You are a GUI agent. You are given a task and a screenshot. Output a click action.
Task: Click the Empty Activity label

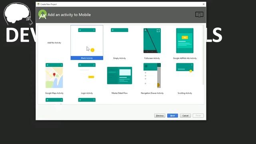120,58
